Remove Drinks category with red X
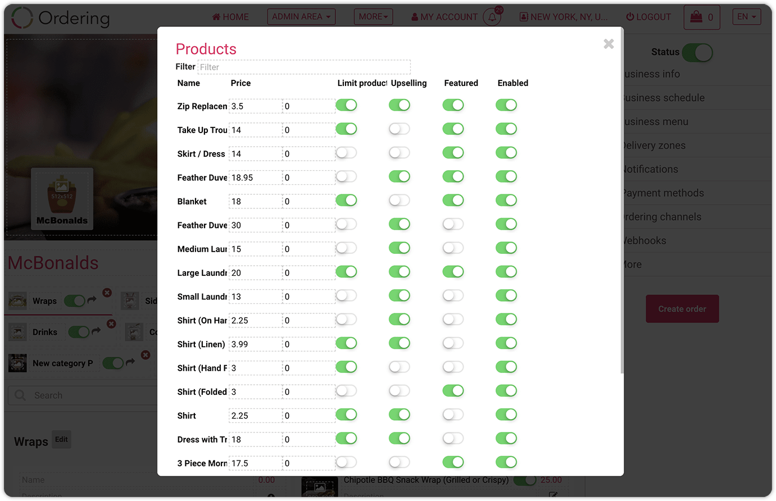This screenshot has height=501, width=776. click(x=111, y=324)
